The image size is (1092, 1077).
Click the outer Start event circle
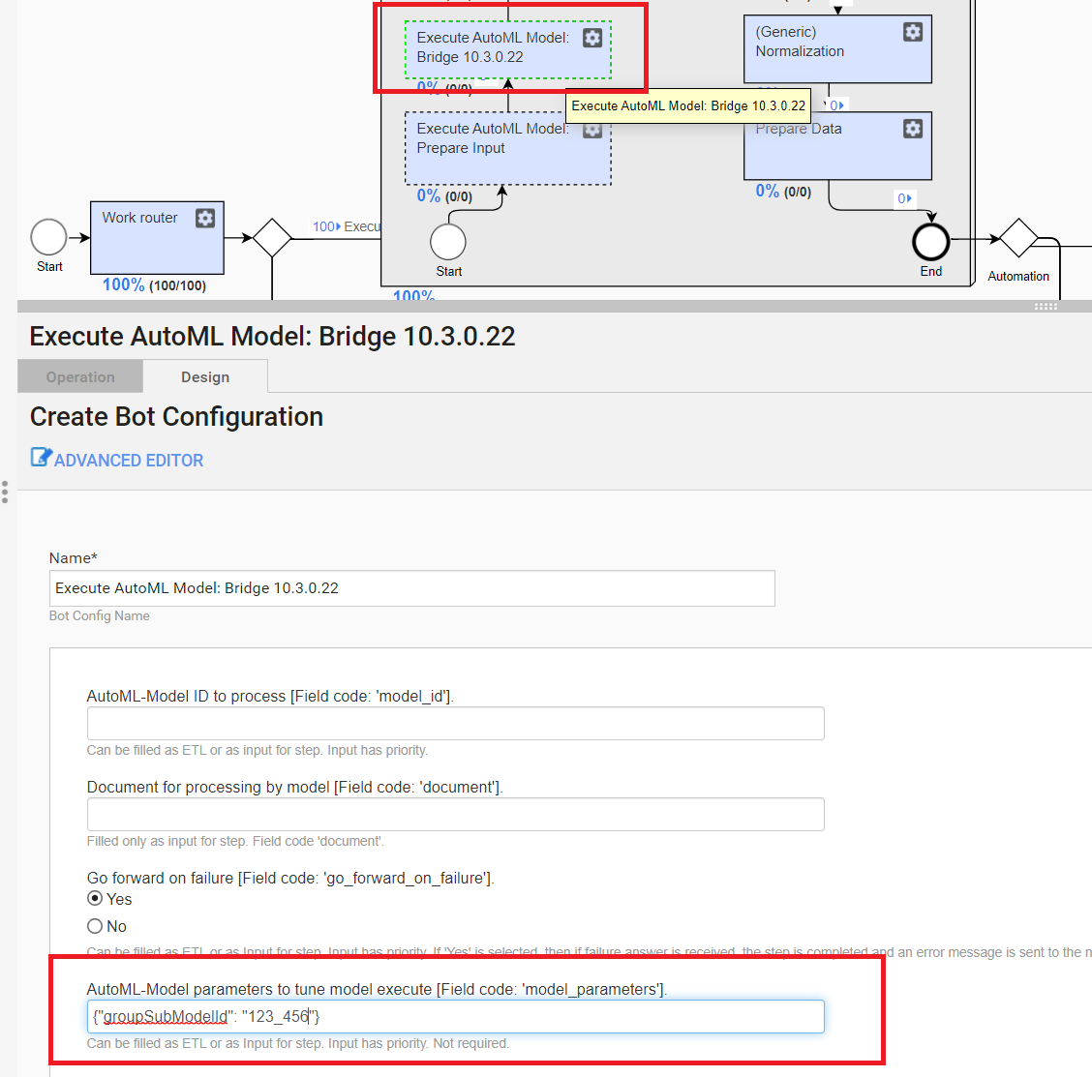[x=48, y=237]
